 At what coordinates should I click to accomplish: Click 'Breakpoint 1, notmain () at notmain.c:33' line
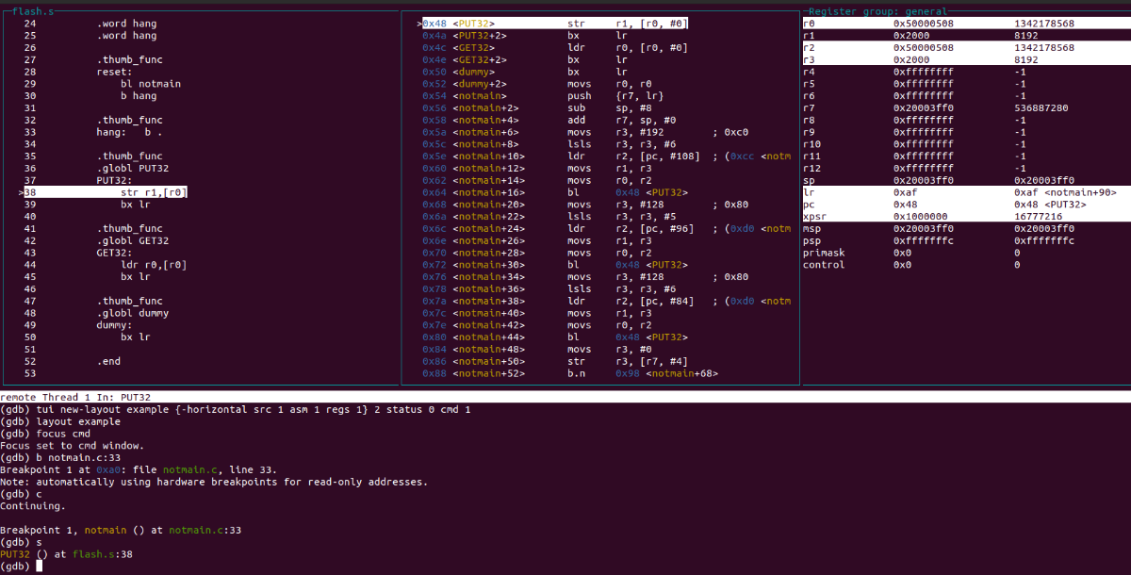[121, 530]
